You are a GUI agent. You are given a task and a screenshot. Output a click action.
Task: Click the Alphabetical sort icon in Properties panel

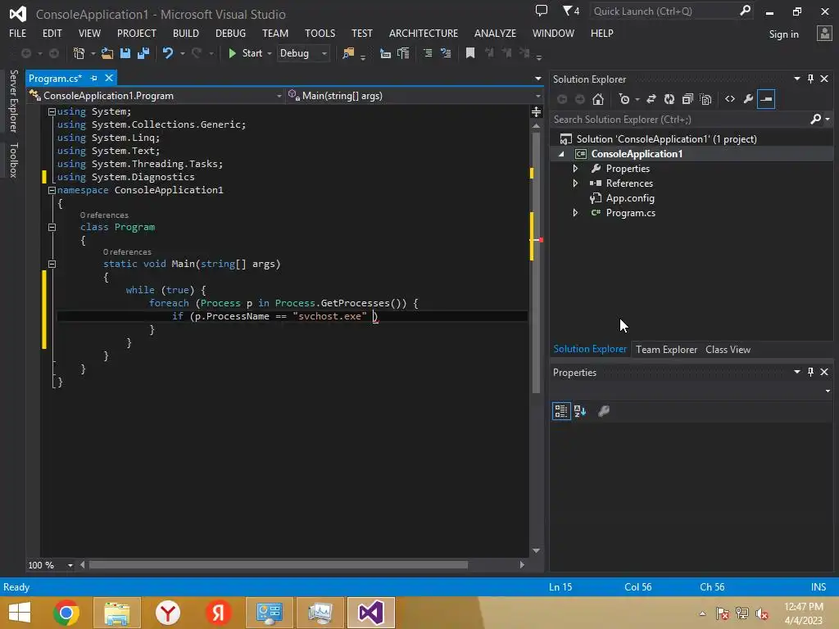point(580,411)
